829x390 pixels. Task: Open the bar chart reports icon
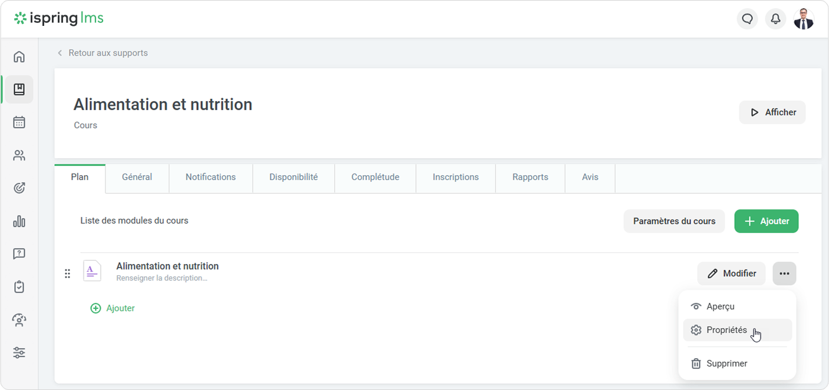[x=19, y=221]
